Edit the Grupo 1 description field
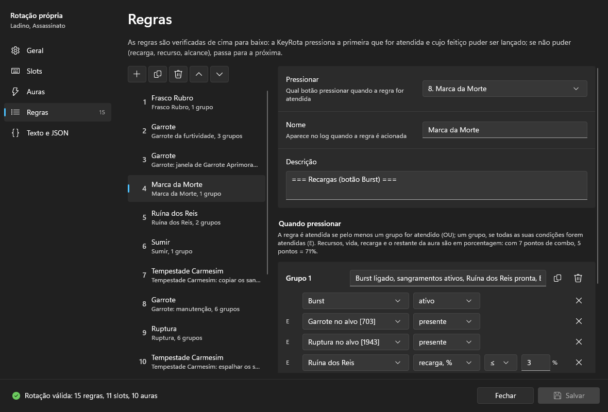 448,278
